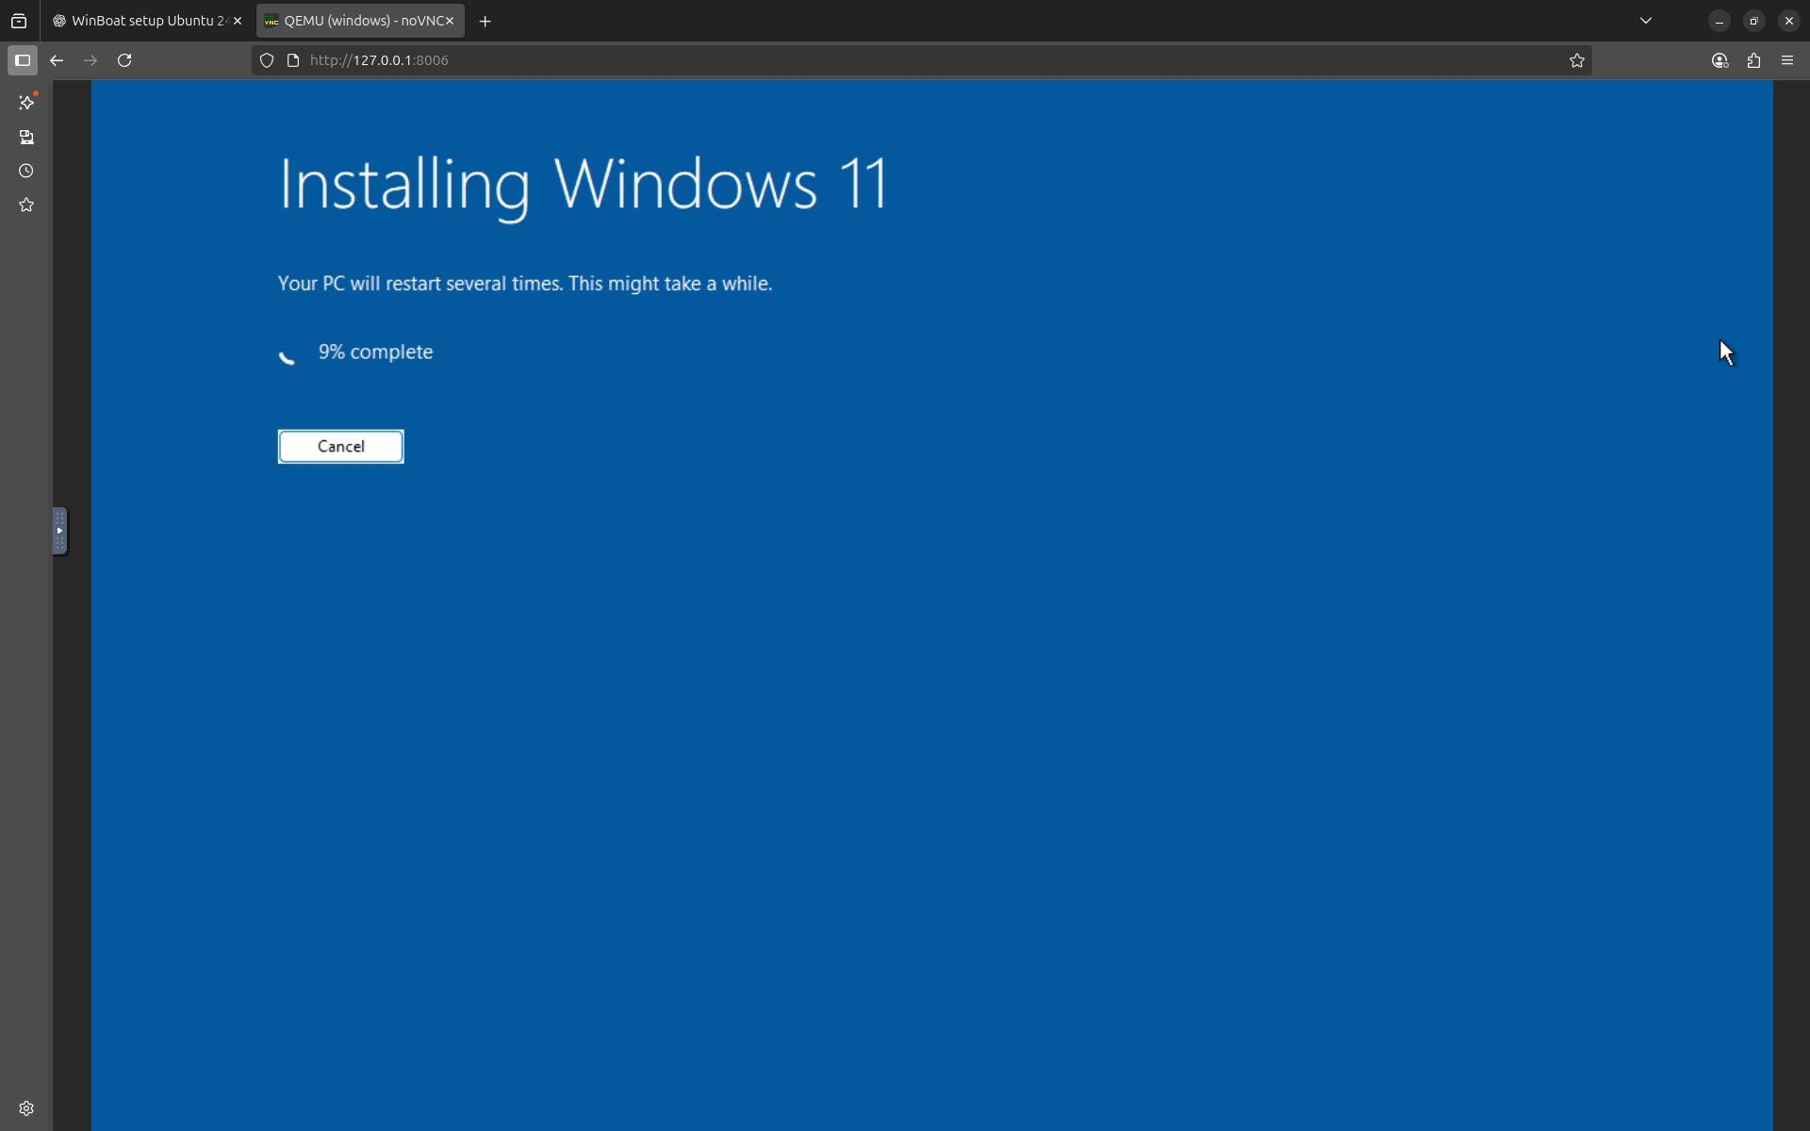
Task: Open the extensions puzzle icon
Action: click(1753, 60)
